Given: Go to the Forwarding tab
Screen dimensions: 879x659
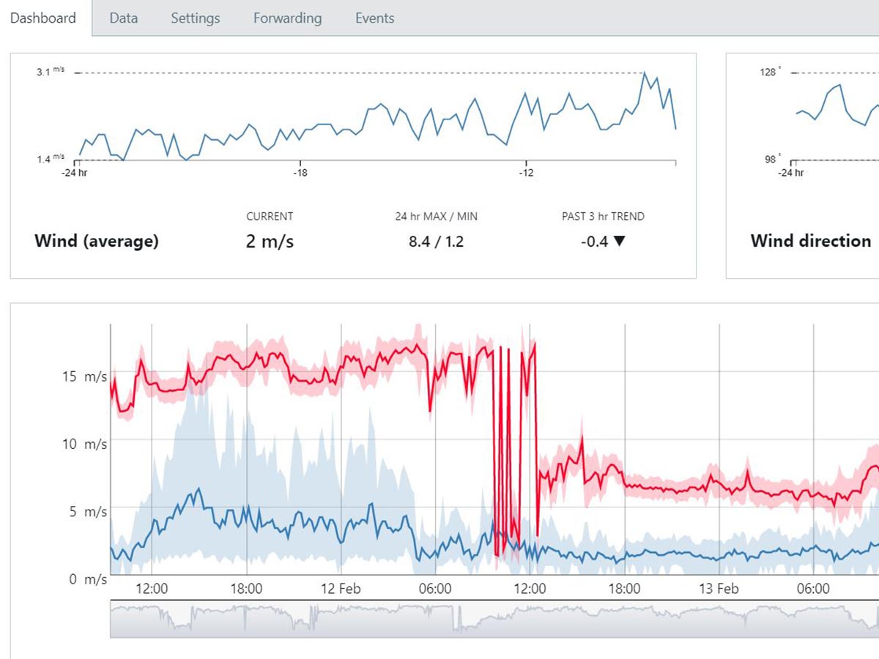Looking at the screenshot, I should tap(287, 18).
